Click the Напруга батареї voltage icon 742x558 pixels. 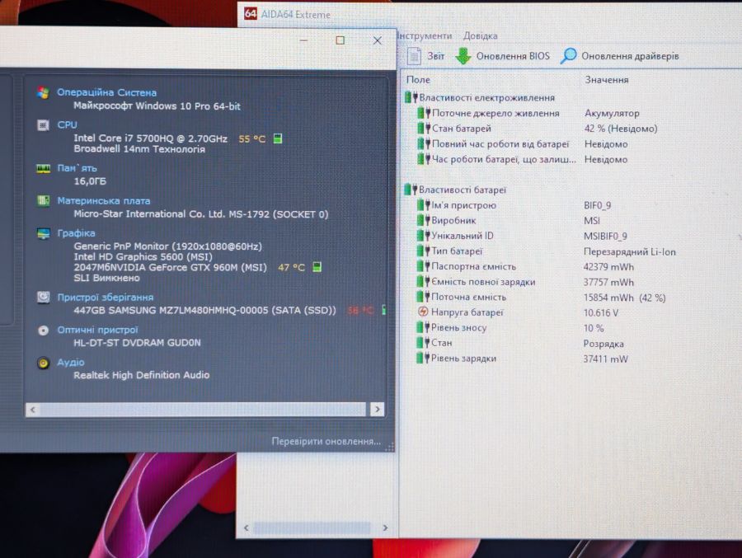pyautogui.click(x=423, y=312)
